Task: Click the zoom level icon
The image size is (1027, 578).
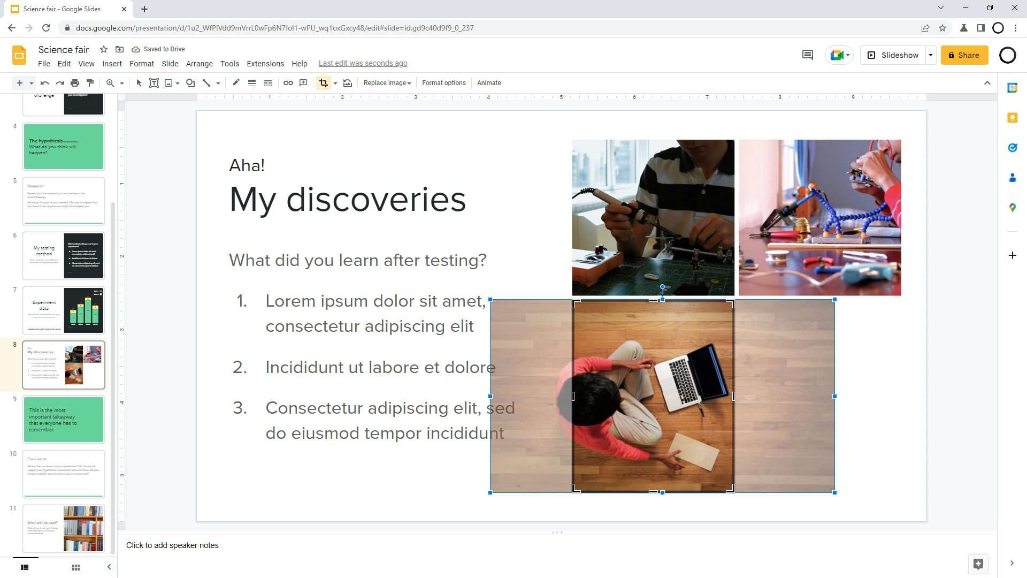Action: point(110,82)
